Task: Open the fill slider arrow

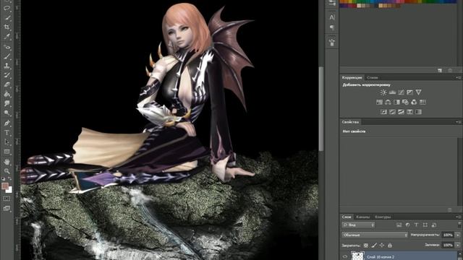Action: coord(458,245)
